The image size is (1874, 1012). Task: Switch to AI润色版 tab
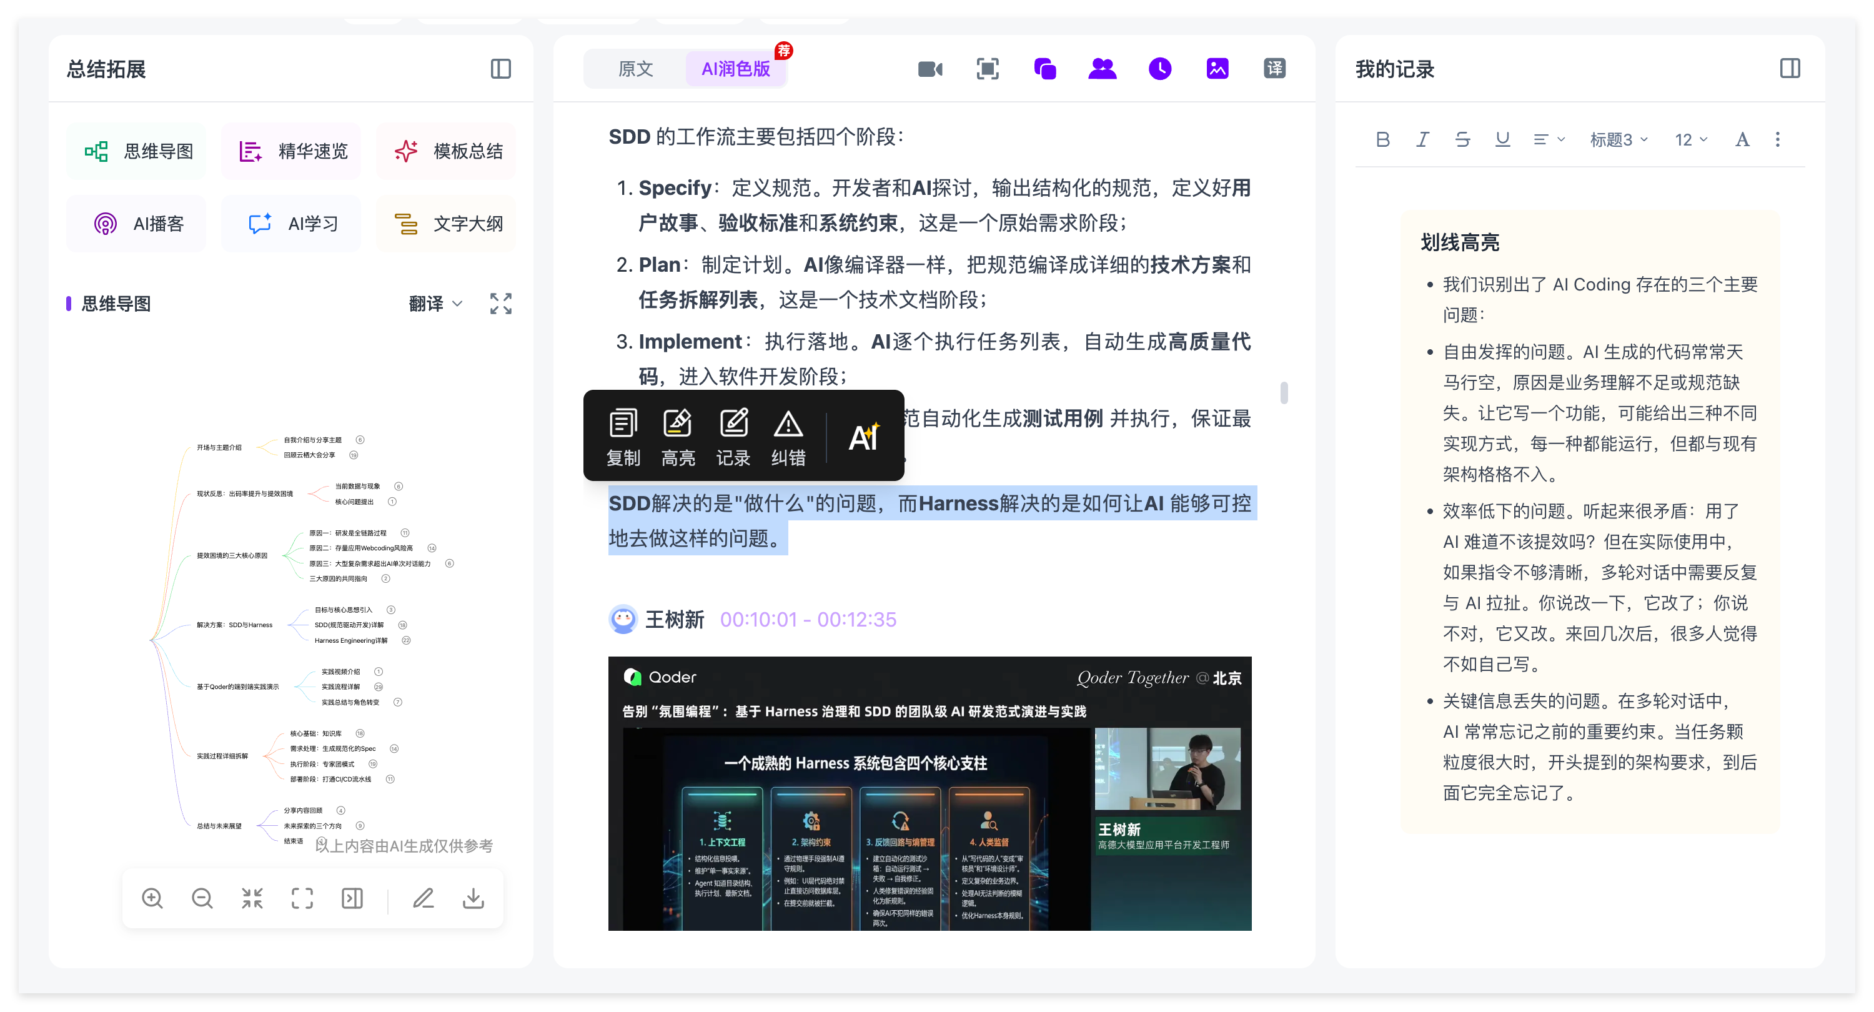[735, 69]
